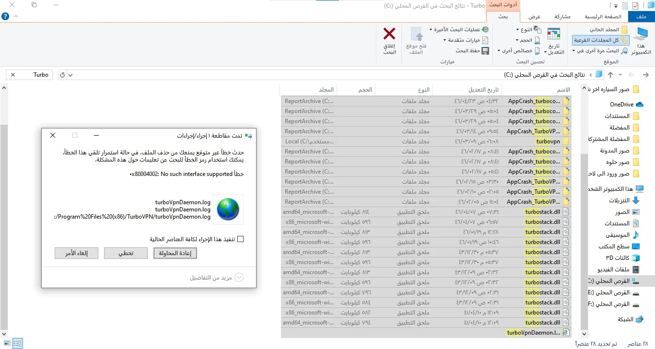The image size is (655, 349).
Task: Select All subfolders search option
Action: (x=601, y=40)
